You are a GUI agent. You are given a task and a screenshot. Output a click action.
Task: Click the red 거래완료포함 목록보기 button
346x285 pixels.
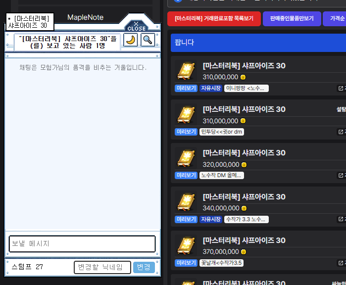coord(214,18)
